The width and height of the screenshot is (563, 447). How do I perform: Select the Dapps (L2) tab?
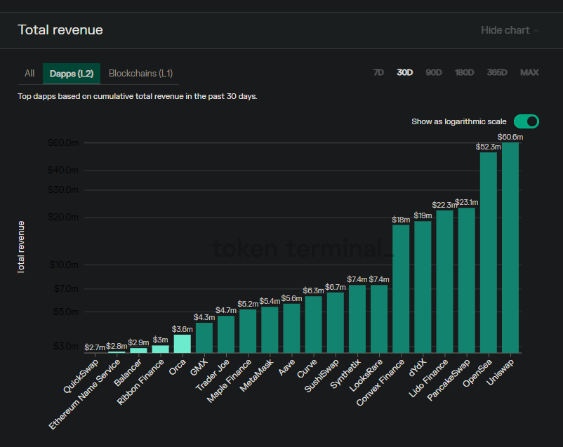click(x=72, y=73)
